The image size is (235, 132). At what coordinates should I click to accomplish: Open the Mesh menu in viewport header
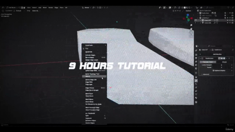(45, 7)
